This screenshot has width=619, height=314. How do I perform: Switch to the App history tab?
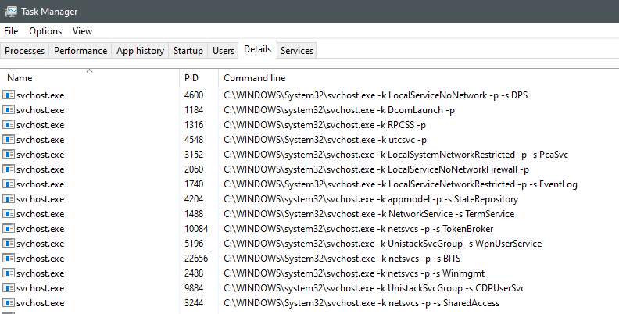coord(140,51)
